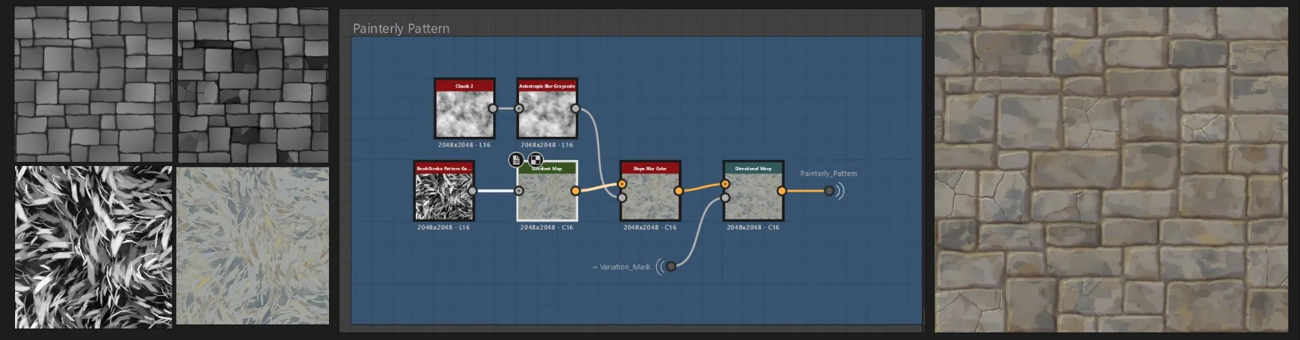Open the grayscale brushstroke pattern preview image
This screenshot has width=1300, height=340.
94,247
